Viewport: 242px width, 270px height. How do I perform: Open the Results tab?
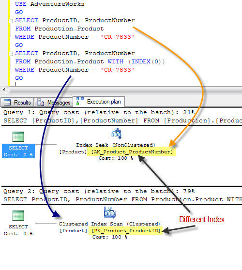[x=17, y=102]
